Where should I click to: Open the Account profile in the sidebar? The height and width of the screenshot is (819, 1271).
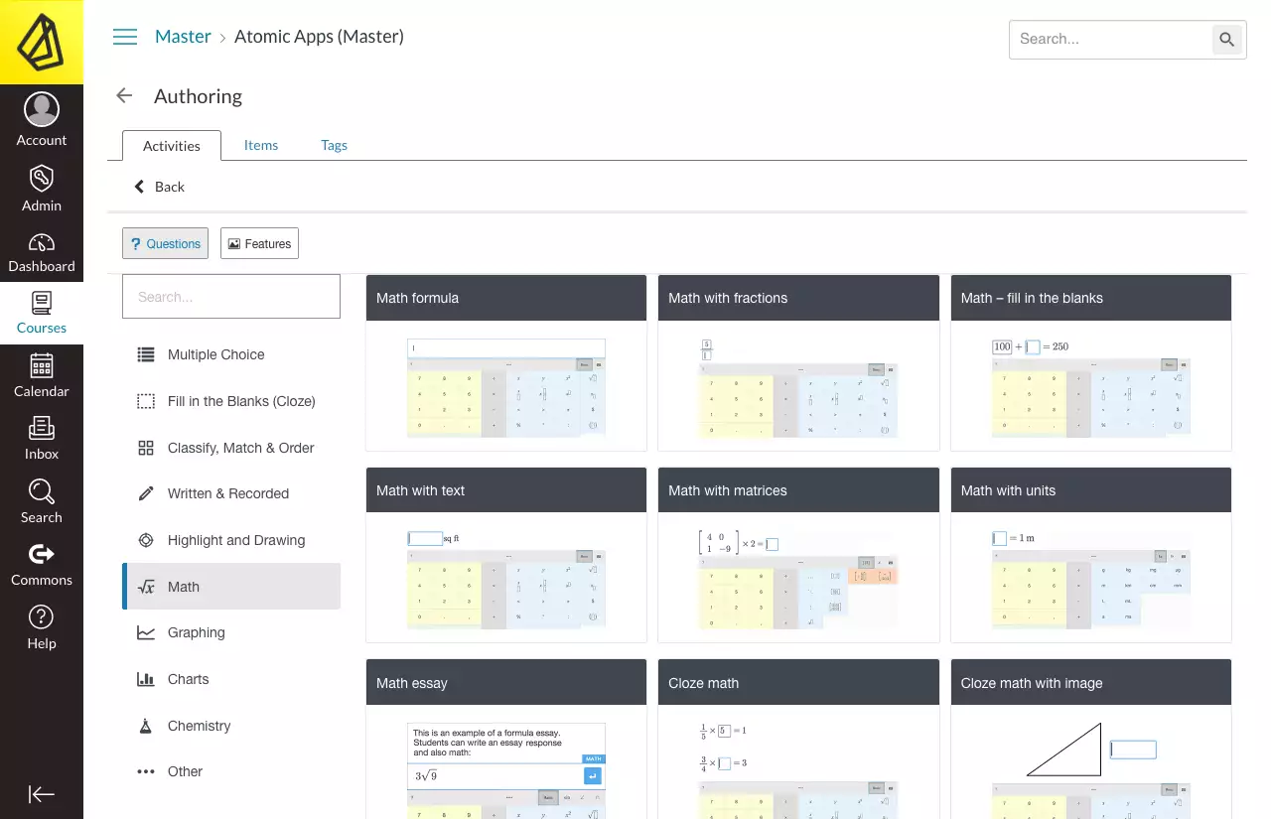tap(42, 120)
